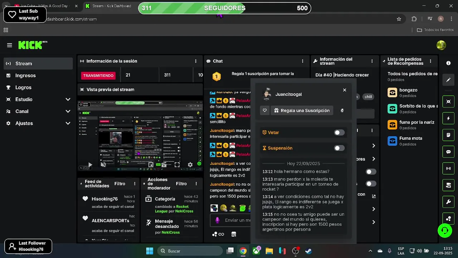
Task: Toggle the Suspensión switch on the user card
Action: (339, 148)
